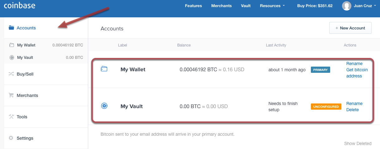Click the vault icon in My Vault table row
Image resolution: width=380 pixels, height=149 pixels.
tap(104, 106)
